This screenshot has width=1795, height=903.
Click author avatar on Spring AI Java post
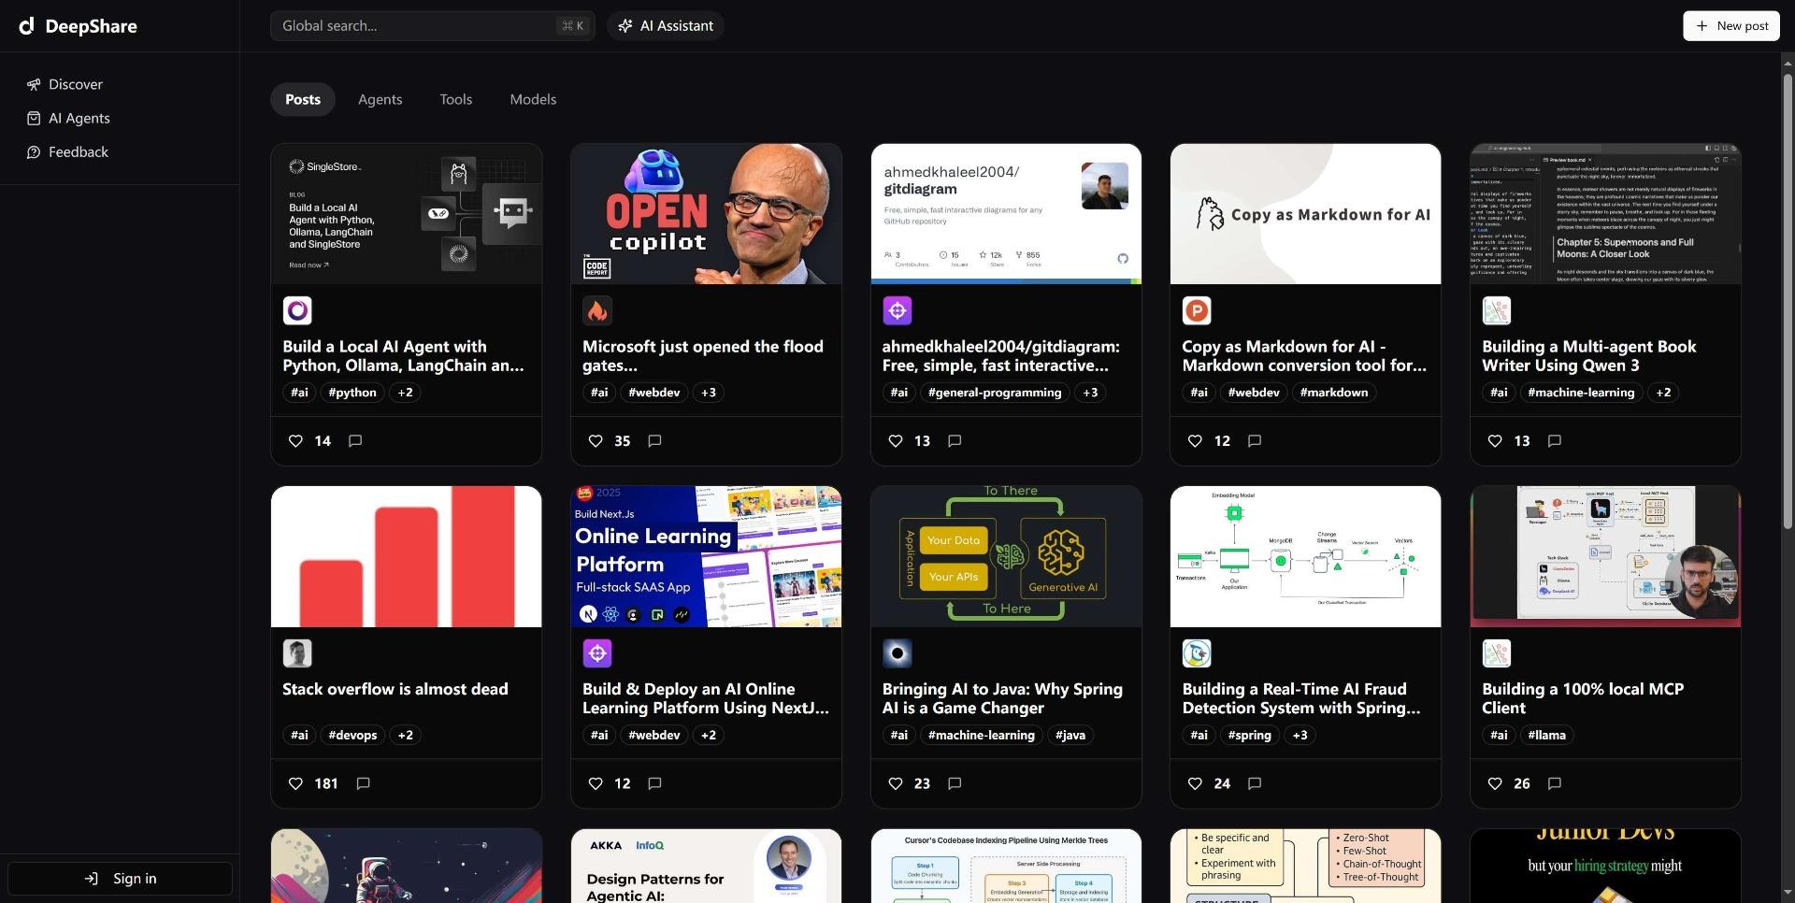pos(897,653)
